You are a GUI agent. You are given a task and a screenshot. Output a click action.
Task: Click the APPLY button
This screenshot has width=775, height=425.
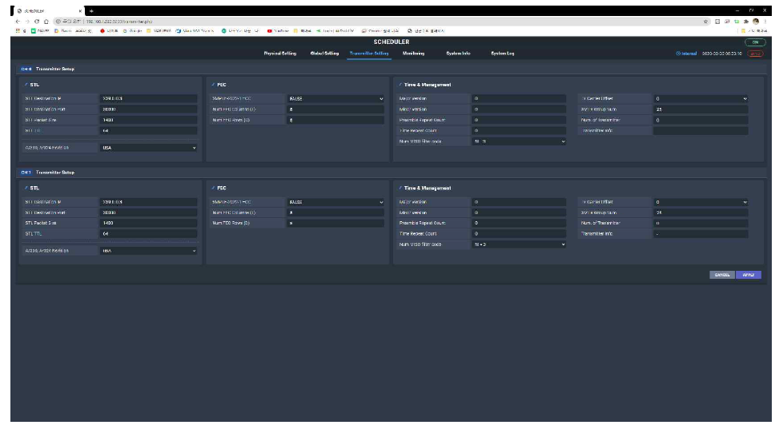(749, 275)
